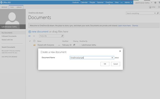The height and width of the screenshot is (99, 160).
Task: Click the sharing people icon in row
Action: pyautogui.click(x=74, y=45)
